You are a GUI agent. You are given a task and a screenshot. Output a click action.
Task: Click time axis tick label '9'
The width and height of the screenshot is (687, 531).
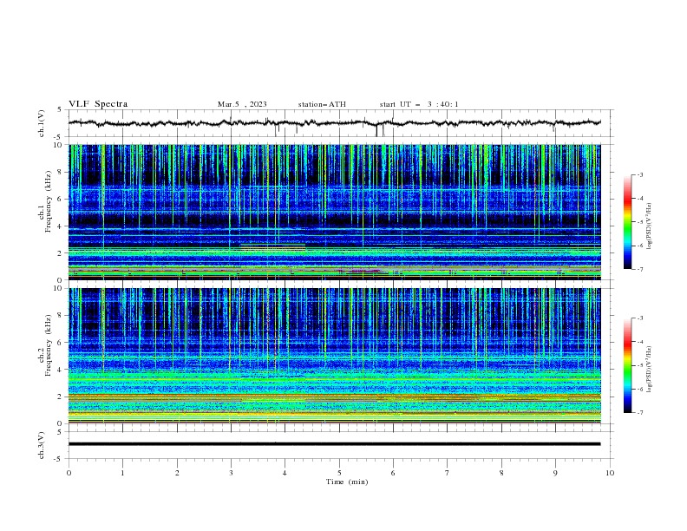pos(555,473)
